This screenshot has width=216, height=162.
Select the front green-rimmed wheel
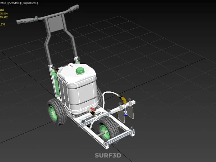click(108, 130)
